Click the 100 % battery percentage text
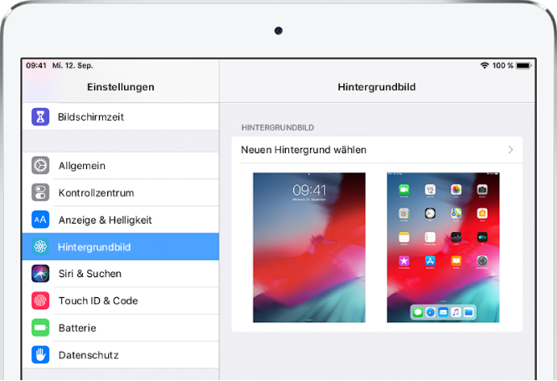This screenshot has height=381, width=557. pos(503,65)
